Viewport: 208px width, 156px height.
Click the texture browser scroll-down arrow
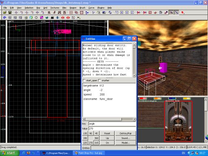click(206, 141)
